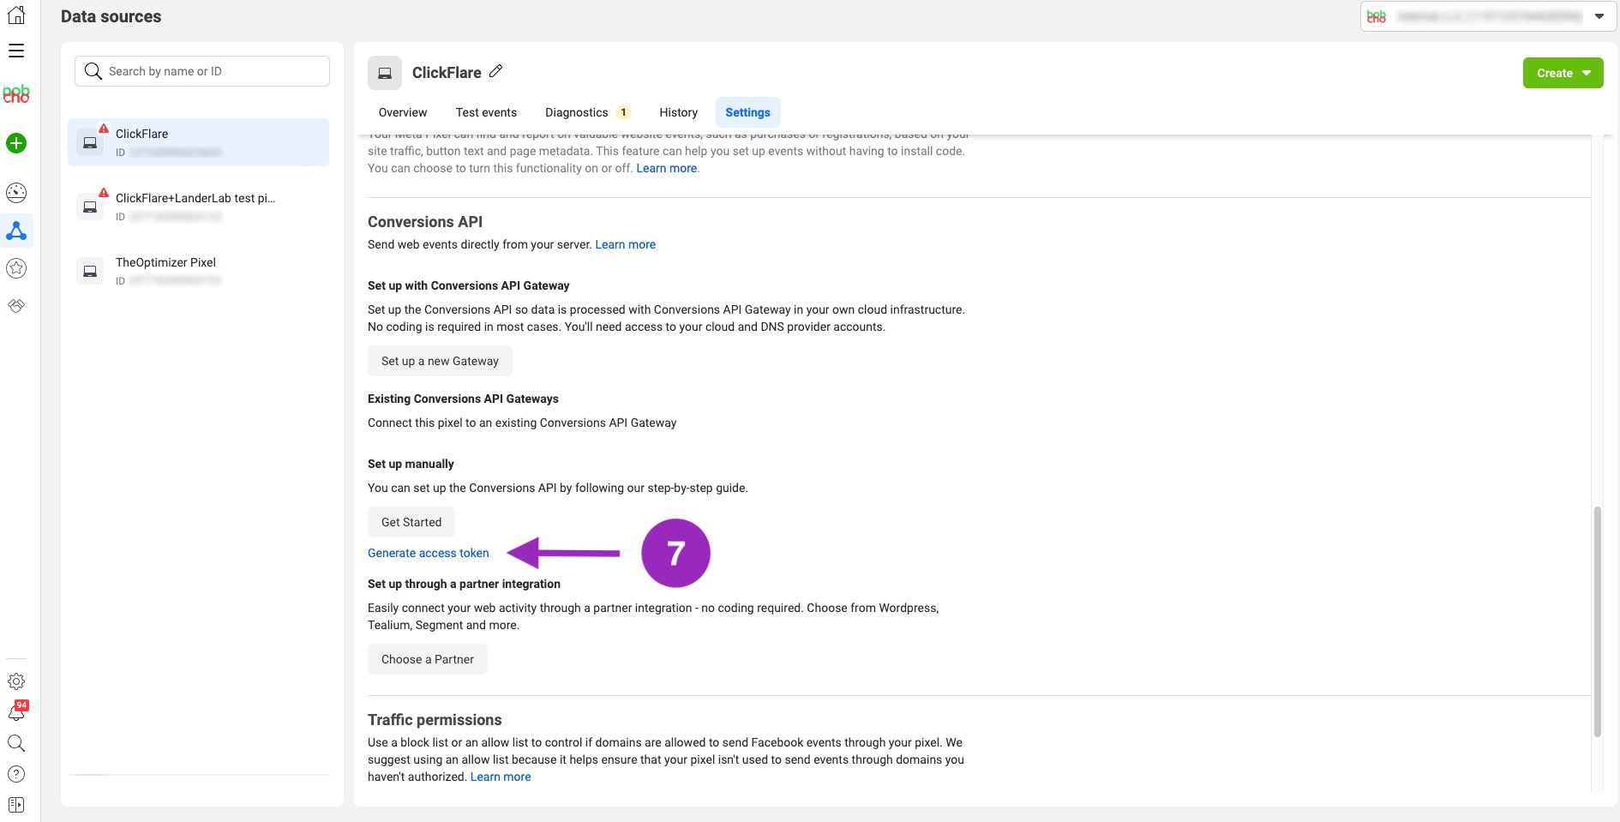Screen dimensions: 1620x822
Task: Click the ClickFlare+LanderLab warning alert icon
Action: (104, 193)
